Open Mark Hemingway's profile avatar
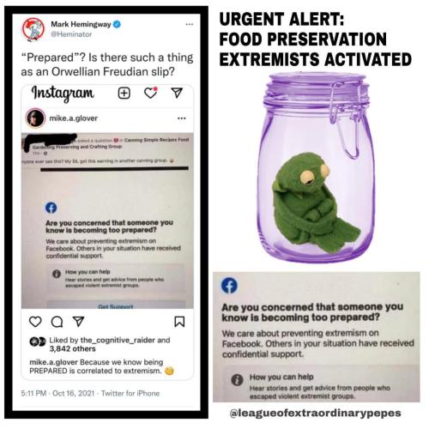The height and width of the screenshot is (429, 429). pos(33,30)
